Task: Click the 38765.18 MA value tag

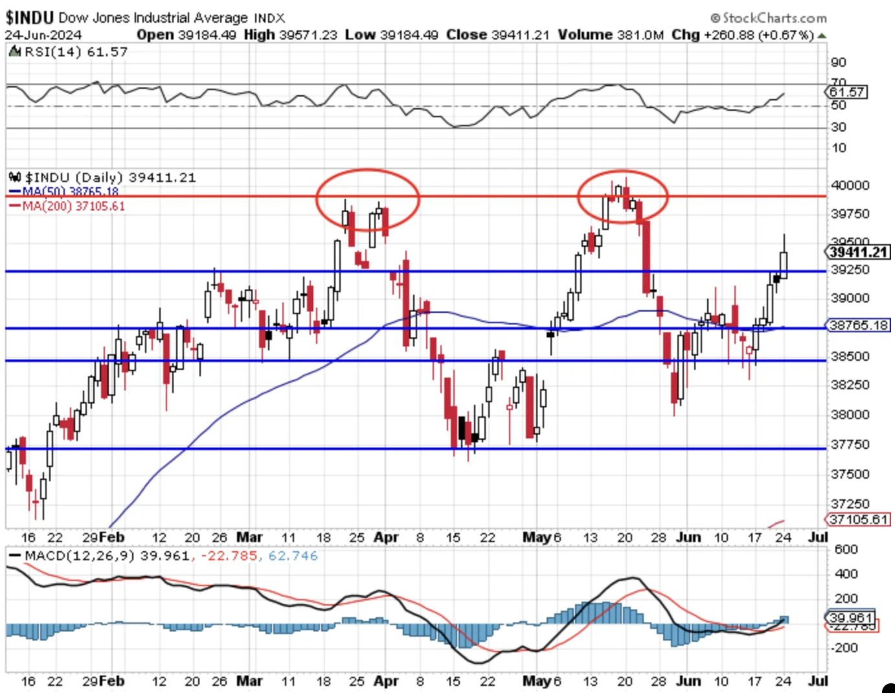Action: 858,325
